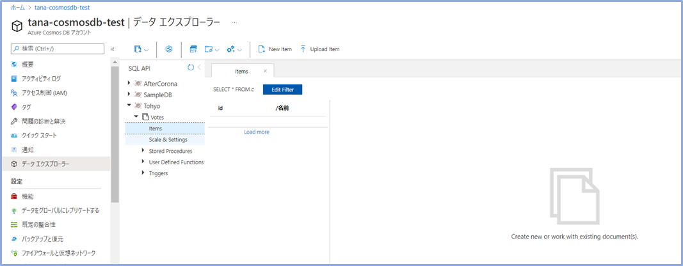
Task: Click the cube resource icon beside tana-cosmosdb-test title
Action: 17,27
